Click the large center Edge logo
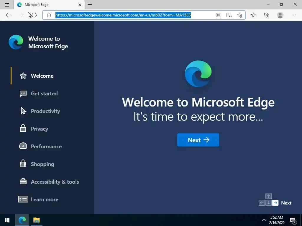This screenshot has width=302, height=226. [198, 74]
